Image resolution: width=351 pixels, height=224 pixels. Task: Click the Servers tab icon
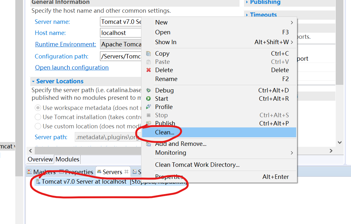coord(99,172)
